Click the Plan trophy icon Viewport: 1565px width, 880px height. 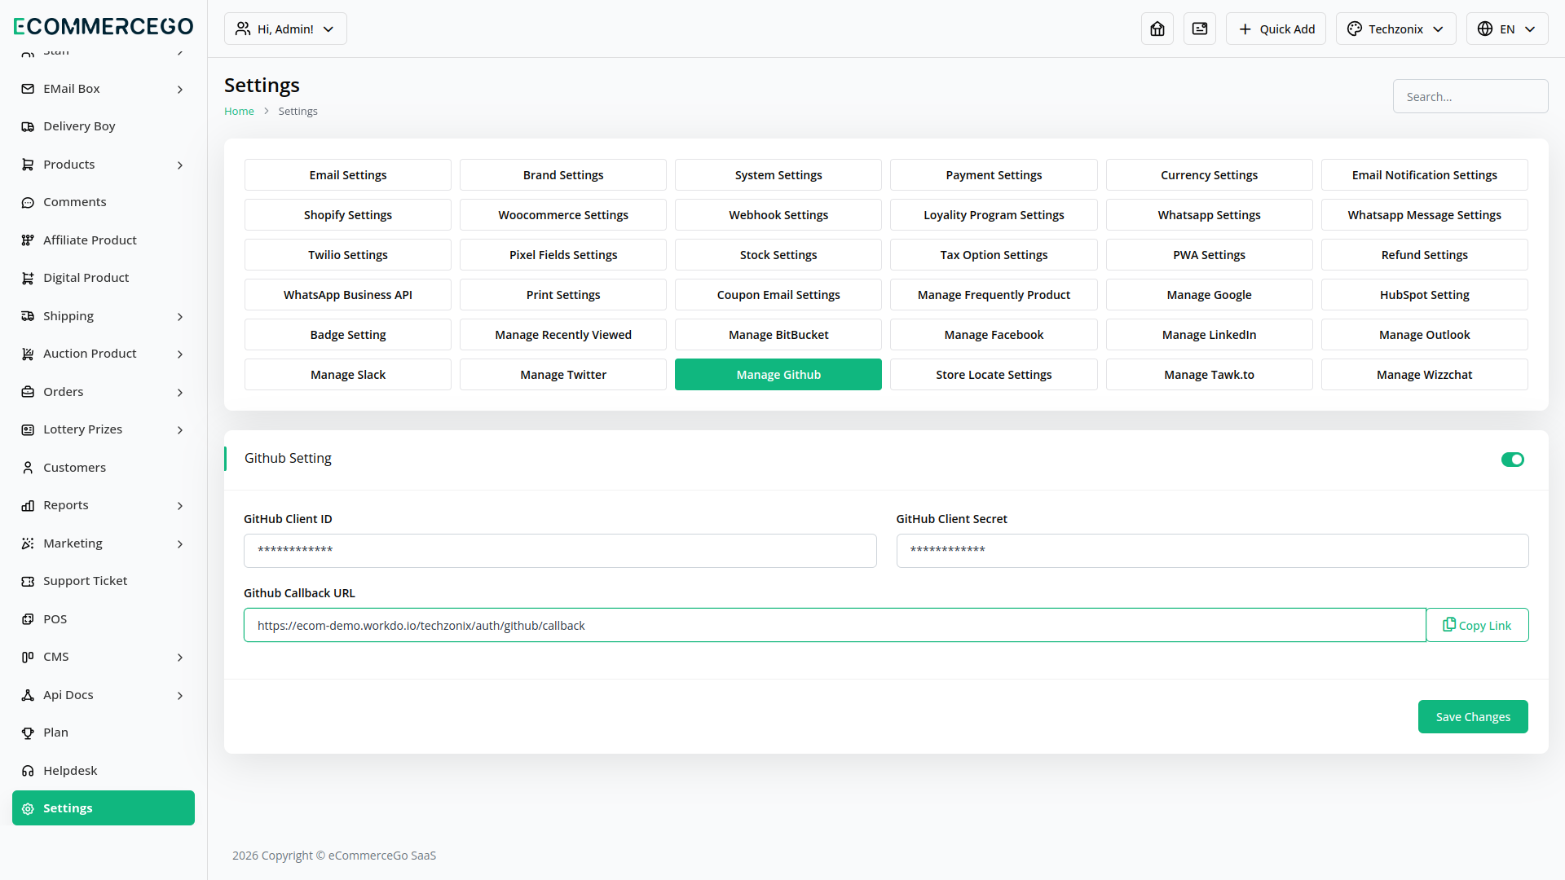click(28, 733)
